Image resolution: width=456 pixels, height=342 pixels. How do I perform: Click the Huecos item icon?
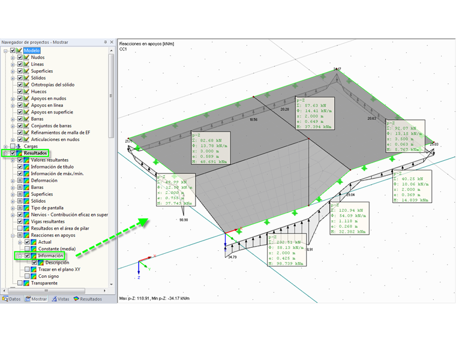(26, 92)
